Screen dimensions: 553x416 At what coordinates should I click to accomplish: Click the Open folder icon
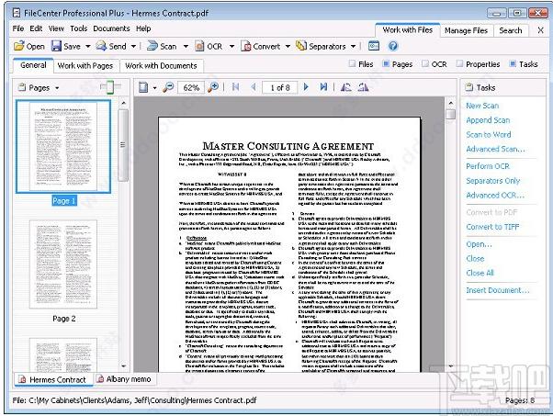[x=18, y=46]
